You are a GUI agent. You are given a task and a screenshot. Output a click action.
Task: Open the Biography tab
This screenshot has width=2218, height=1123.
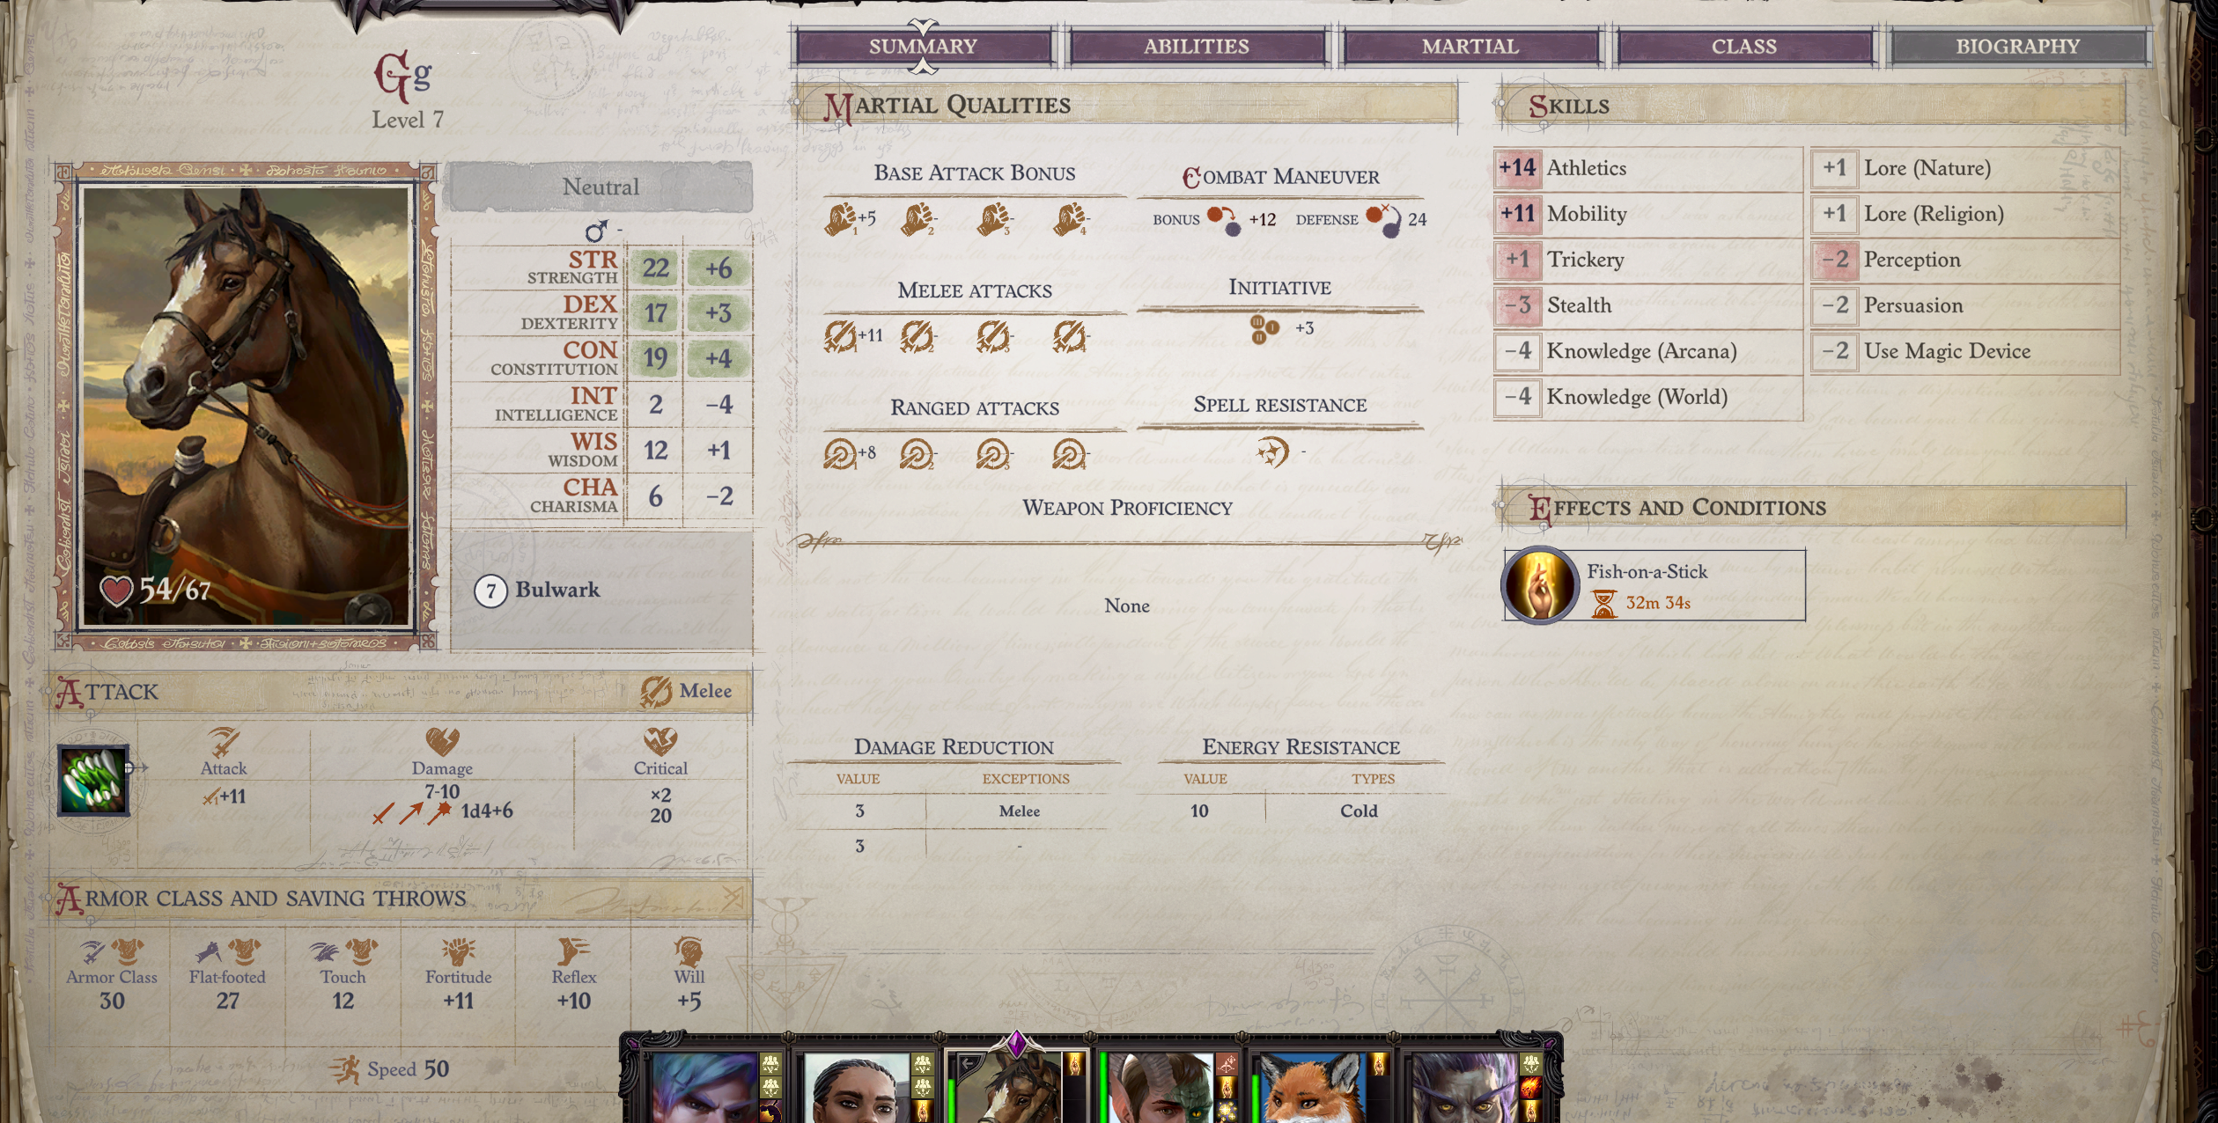pyautogui.click(x=2017, y=46)
